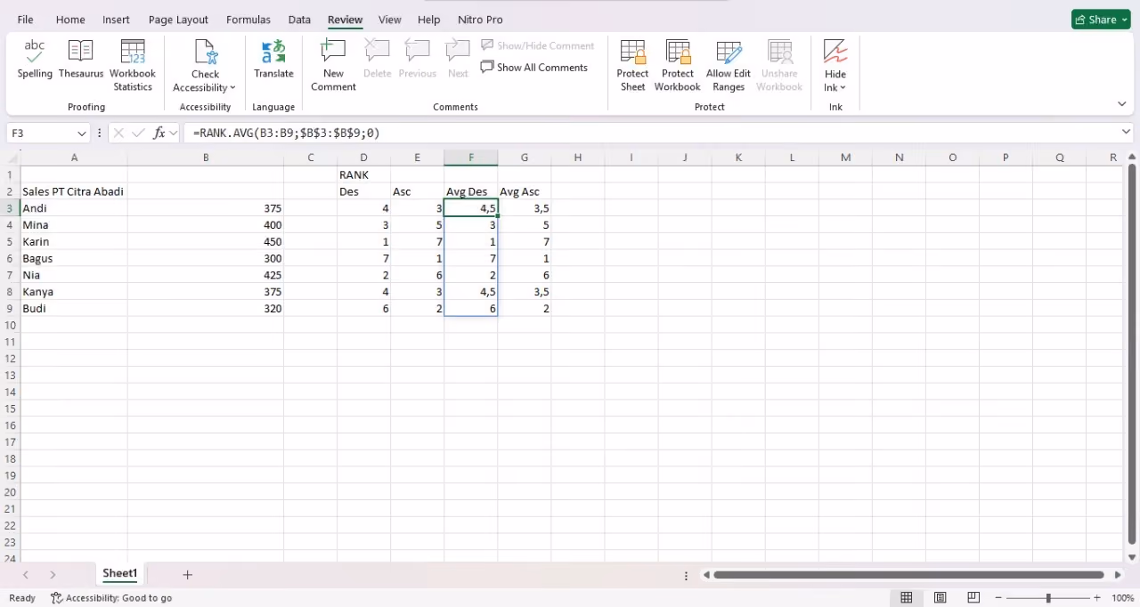Viewport: 1140px width, 607px height.
Task: Click the zoom slider handle
Action: pos(1048,598)
